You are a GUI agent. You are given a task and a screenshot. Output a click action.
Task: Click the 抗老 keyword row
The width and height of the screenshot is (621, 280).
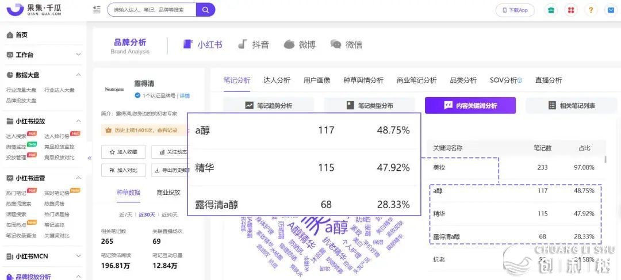click(516, 260)
